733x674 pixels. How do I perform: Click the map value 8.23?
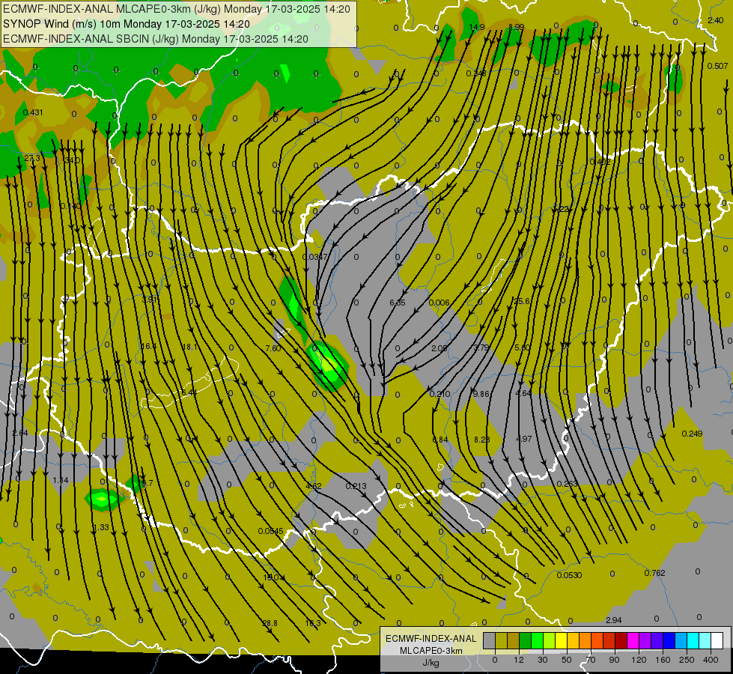pos(482,440)
